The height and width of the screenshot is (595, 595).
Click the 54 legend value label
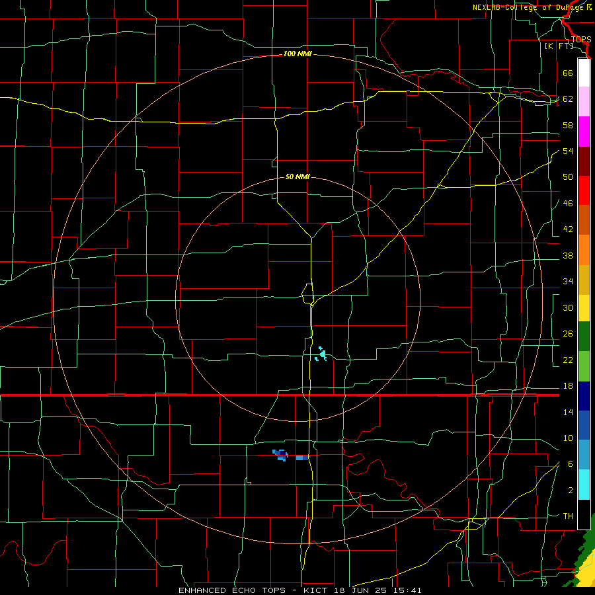[x=568, y=151]
